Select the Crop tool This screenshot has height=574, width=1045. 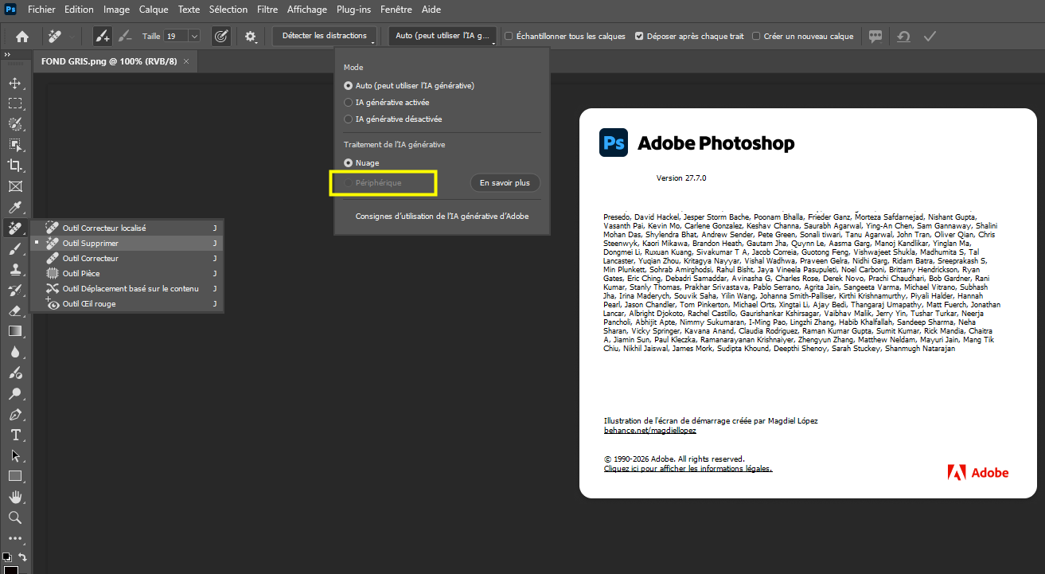click(14, 166)
